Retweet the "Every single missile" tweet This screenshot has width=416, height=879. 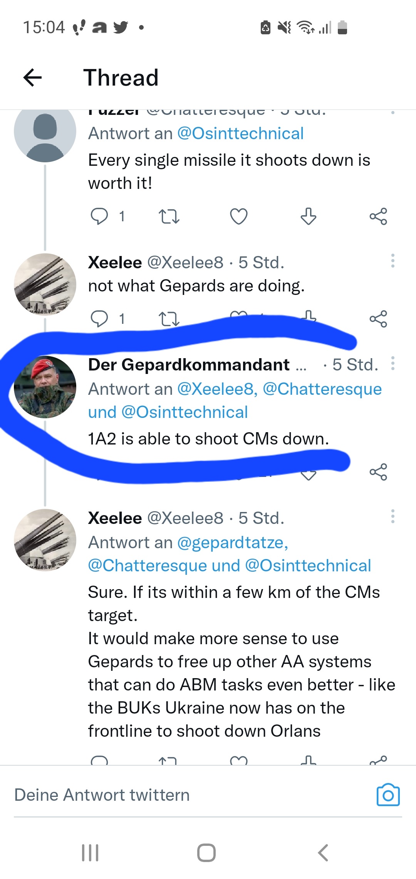click(169, 216)
